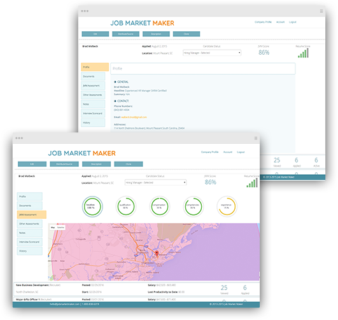Click the red map pin marker
338x320 pixels.
(x=157, y=253)
